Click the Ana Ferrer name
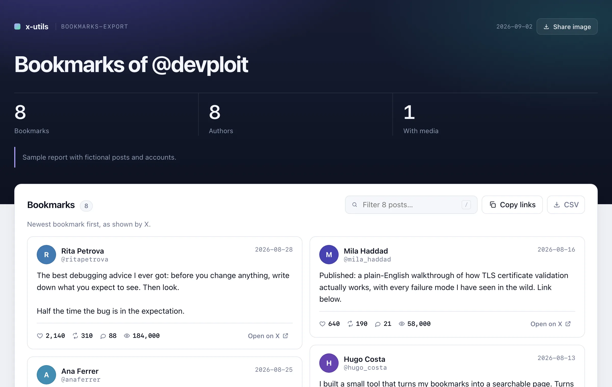The width and height of the screenshot is (612, 387). pos(80,371)
